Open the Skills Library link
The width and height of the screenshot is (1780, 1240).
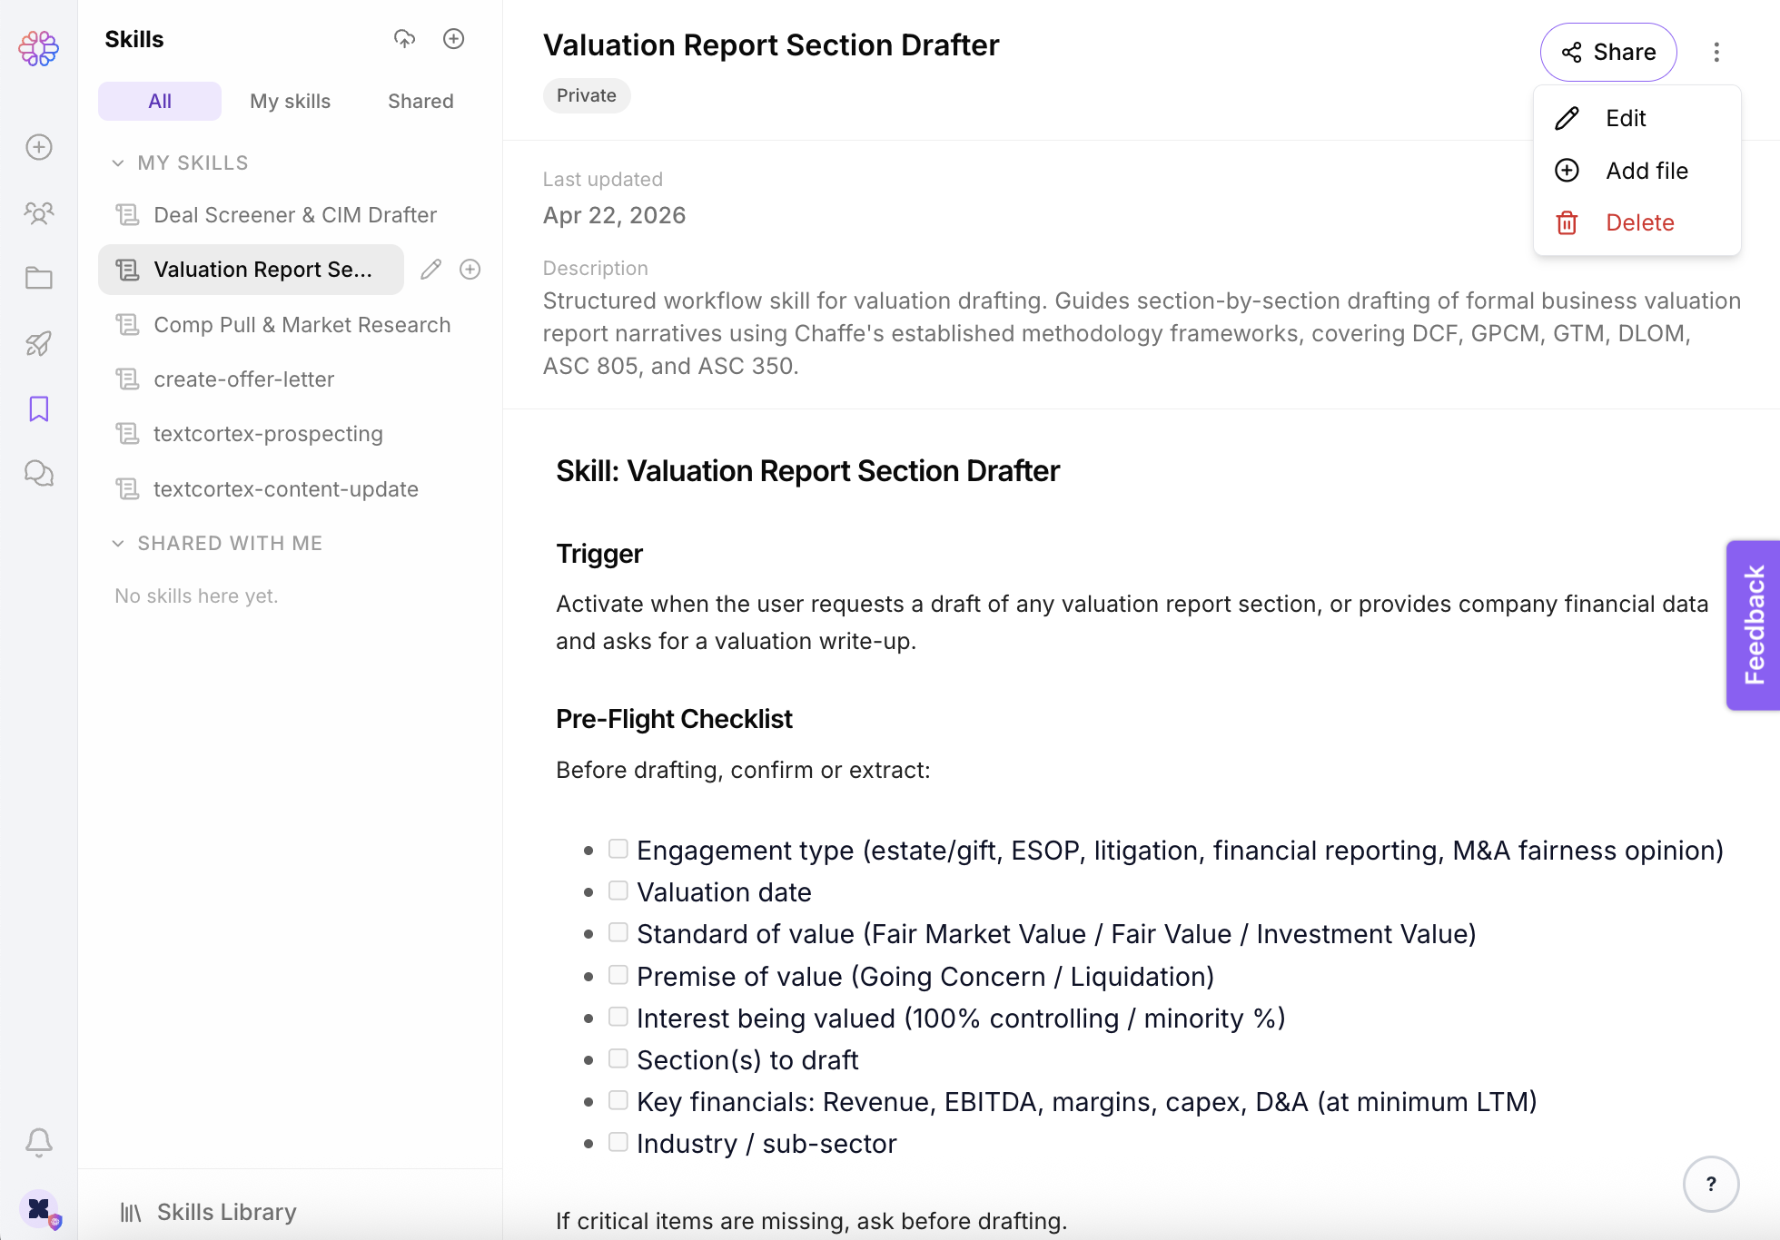coord(226,1212)
